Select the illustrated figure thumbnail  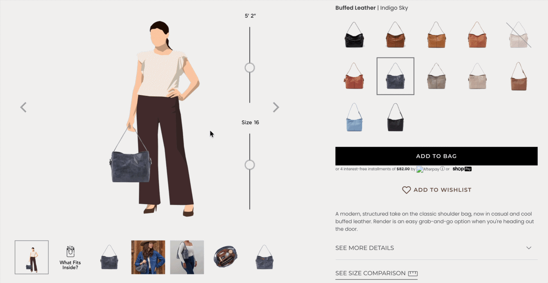(x=32, y=257)
